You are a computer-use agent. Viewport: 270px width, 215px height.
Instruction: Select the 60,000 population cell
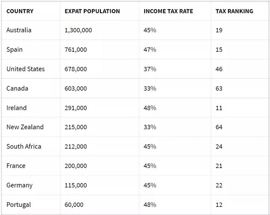tap(74, 205)
